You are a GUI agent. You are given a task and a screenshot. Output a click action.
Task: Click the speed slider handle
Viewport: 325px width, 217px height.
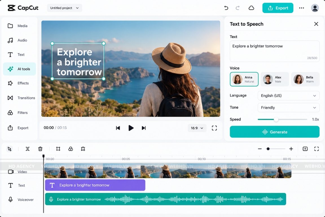point(276,120)
